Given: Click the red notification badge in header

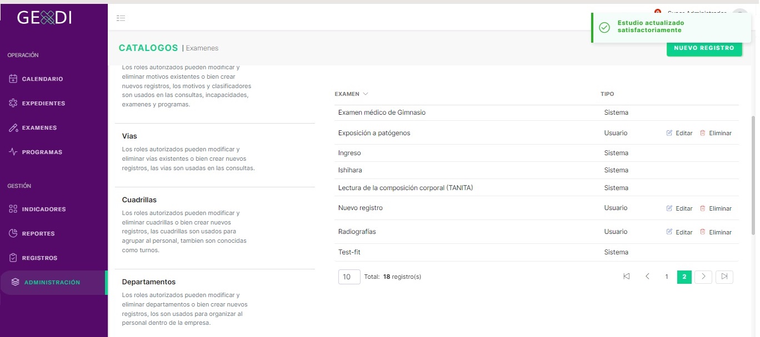Looking at the screenshot, I should [x=658, y=11].
